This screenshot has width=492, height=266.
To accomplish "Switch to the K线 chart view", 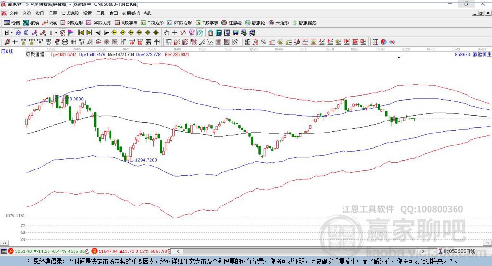I will [49, 23].
